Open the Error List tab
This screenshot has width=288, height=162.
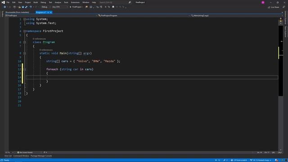point(8,156)
